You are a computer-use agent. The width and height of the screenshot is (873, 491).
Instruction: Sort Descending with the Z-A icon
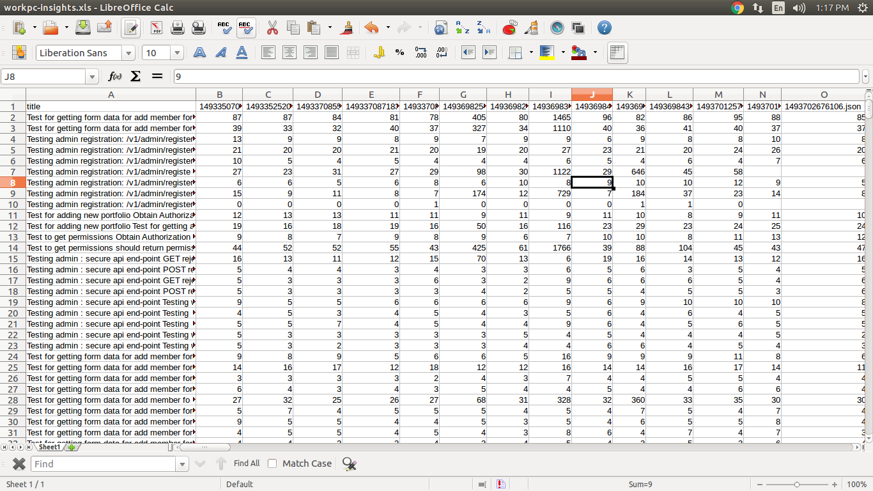[x=484, y=27]
